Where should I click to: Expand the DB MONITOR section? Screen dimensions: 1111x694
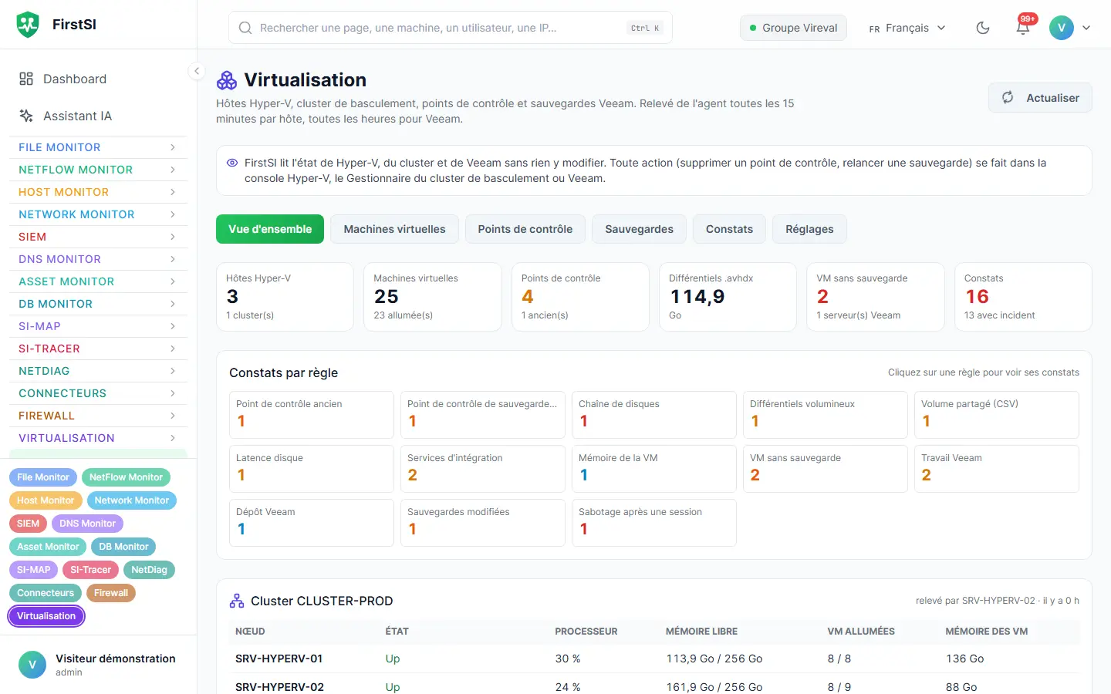[x=98, y=304]
